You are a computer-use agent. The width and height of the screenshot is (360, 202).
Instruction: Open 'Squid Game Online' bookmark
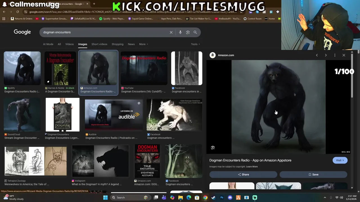point(141,19)
